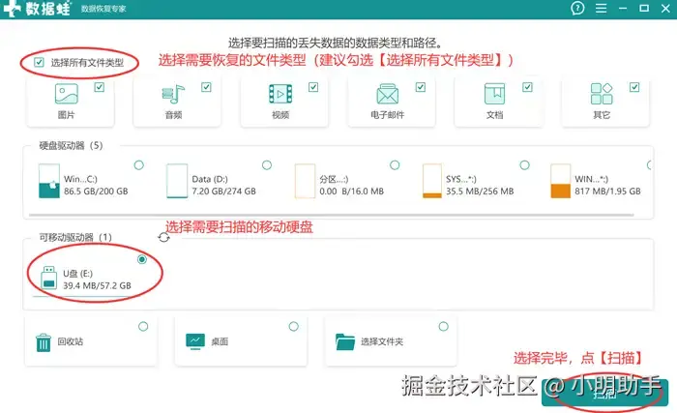Click the 16.0 MB partition drive icon
The height and width of the screenshot is (413, 677).
[305, 181]
